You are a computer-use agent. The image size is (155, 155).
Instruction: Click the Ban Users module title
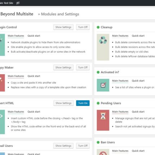[x=108, y=142]
